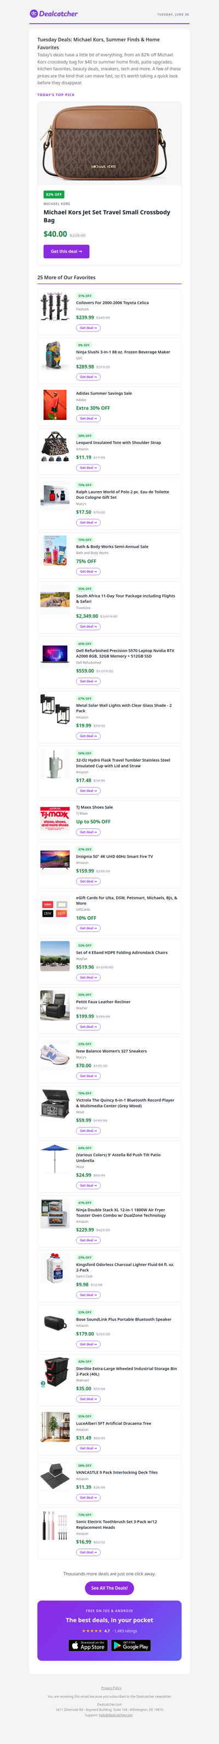Open the Google Play download badge
Screen dimensions: 219x1744
click(x=130, y=1645)
